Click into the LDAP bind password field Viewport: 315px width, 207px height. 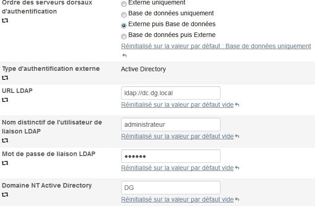(x=170, y=156)
